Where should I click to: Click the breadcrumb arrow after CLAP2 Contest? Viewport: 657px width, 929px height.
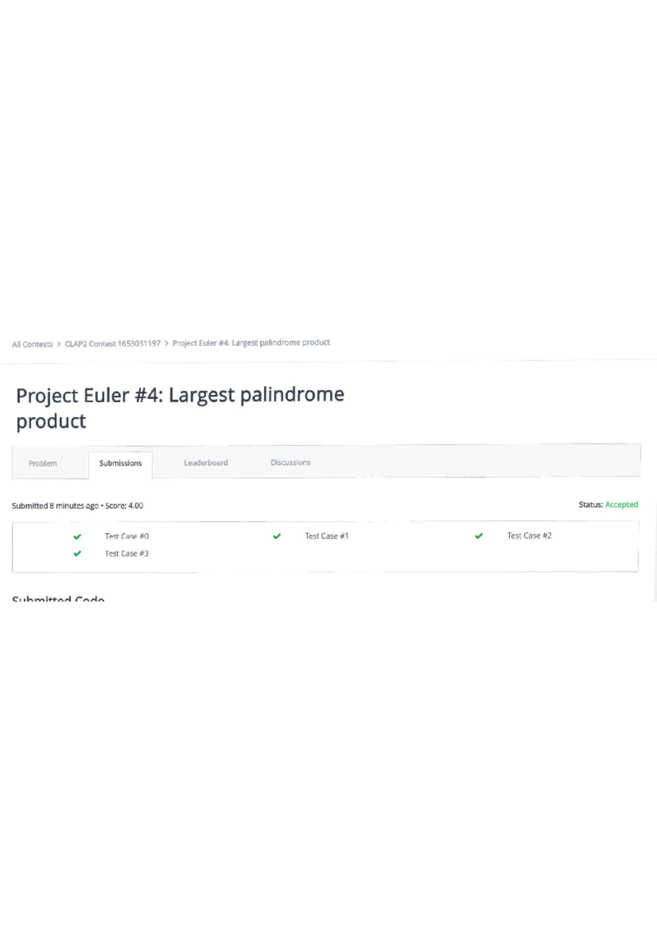166,344
